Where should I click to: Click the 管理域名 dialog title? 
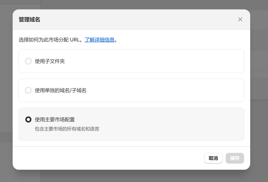pyautogui.click(x=29, y=19)
